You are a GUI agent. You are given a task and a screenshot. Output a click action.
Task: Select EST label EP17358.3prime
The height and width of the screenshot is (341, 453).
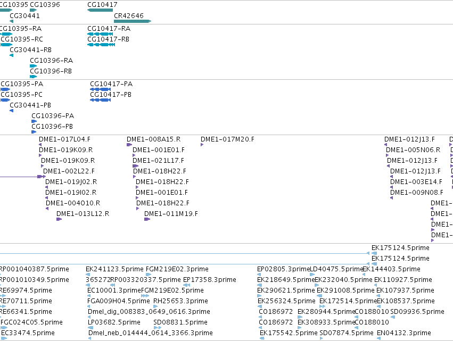click(x=210, y=279)
